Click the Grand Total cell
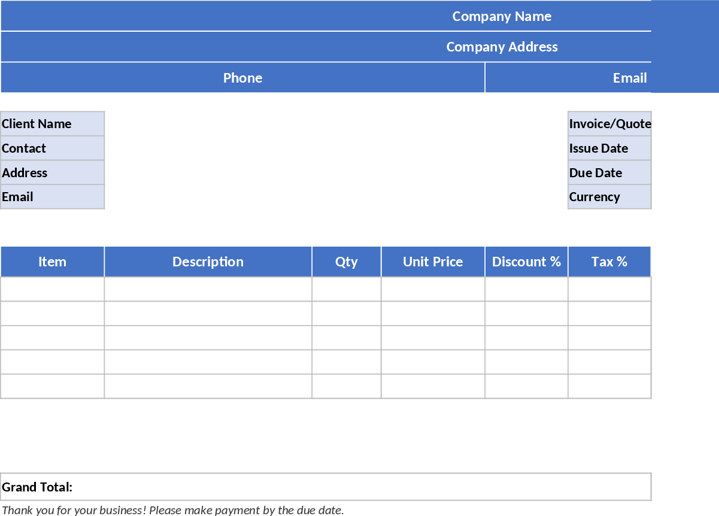This screenshot has width=719, height=516. [325, 487]
